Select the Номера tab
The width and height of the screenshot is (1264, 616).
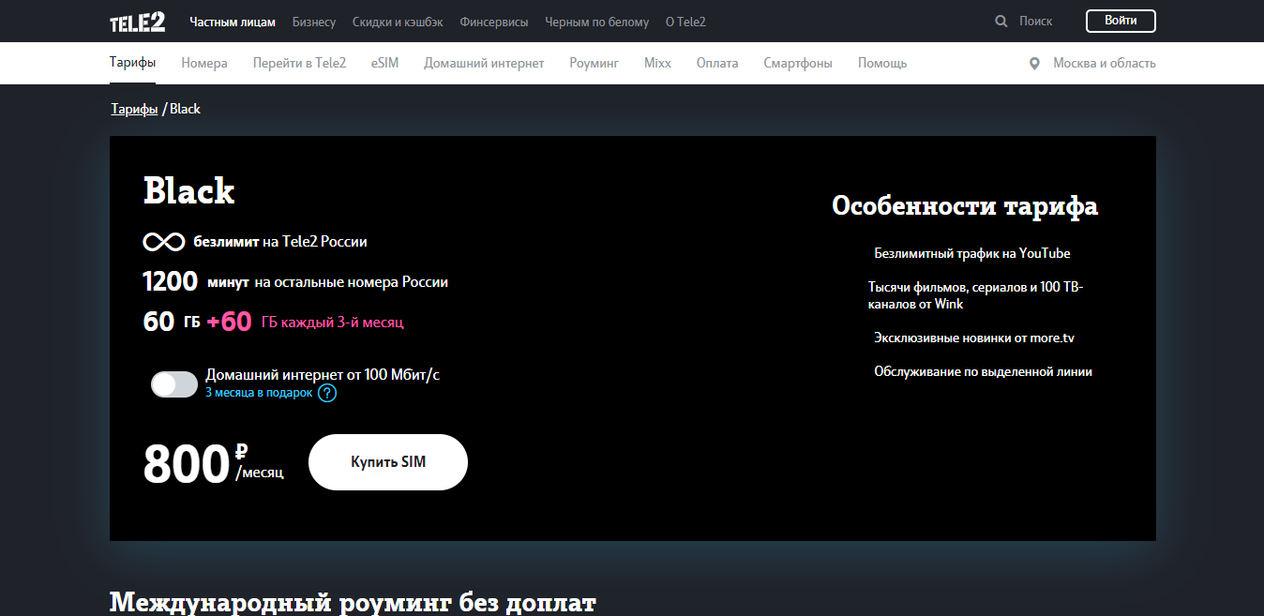[x=204, y=64]
